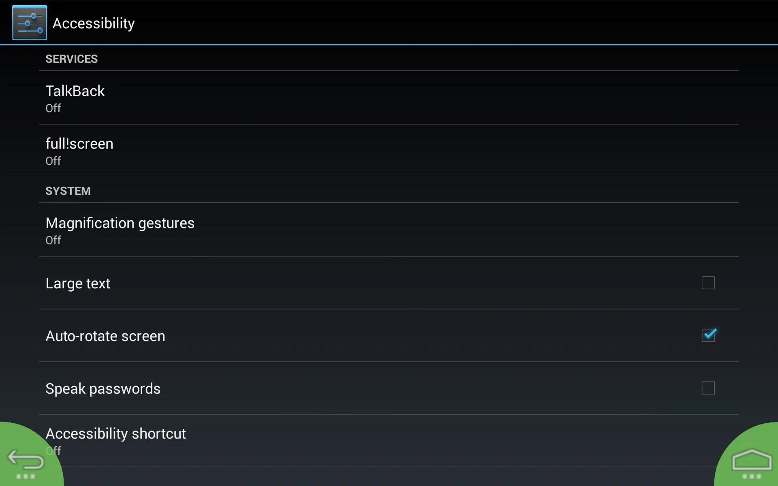Open TalkBack service settings
The height and width of the screenshot is (486, 778).
point(389,98)
